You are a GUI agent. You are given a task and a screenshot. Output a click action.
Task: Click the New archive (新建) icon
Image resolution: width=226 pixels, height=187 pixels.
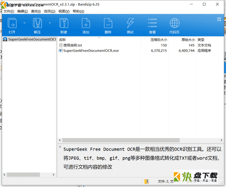64,23
